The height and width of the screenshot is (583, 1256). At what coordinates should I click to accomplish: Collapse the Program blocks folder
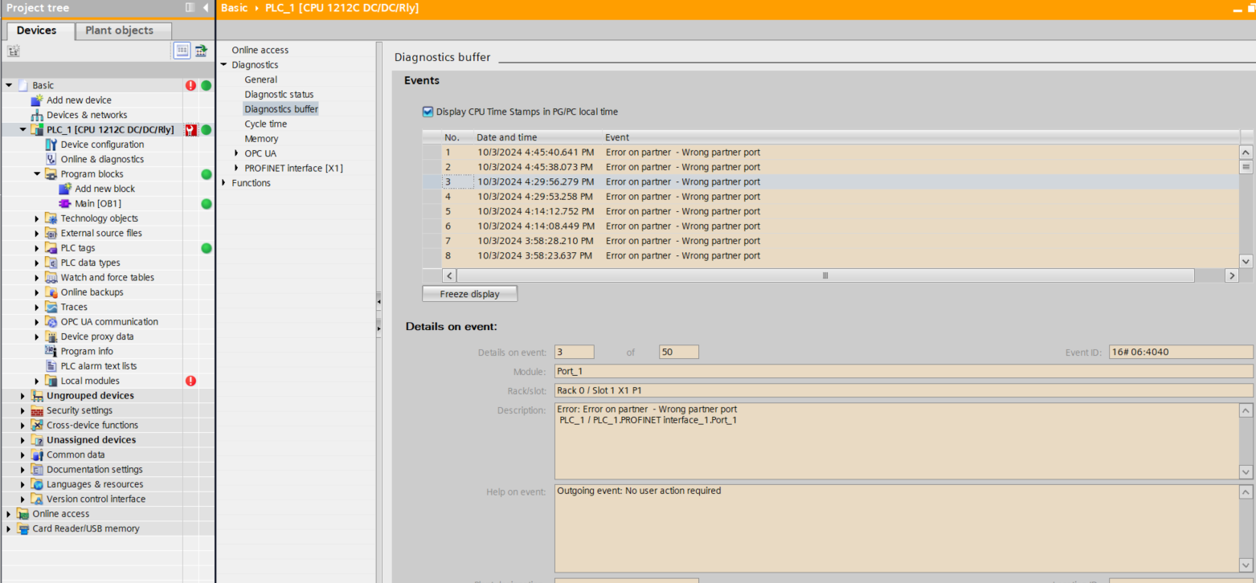[x=37, y=174]
